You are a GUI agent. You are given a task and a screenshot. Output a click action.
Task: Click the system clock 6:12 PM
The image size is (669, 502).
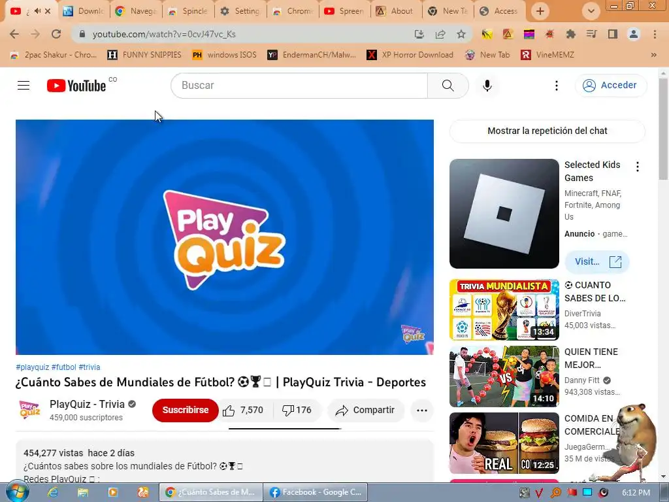click(636, 493)
